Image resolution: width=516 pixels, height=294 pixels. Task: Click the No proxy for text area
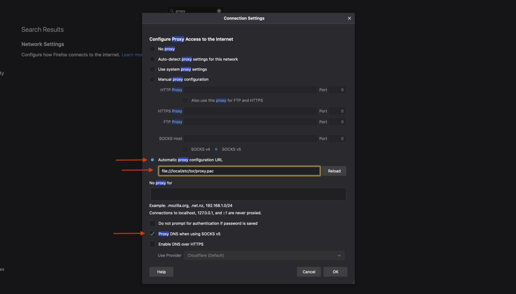(248, 194)
